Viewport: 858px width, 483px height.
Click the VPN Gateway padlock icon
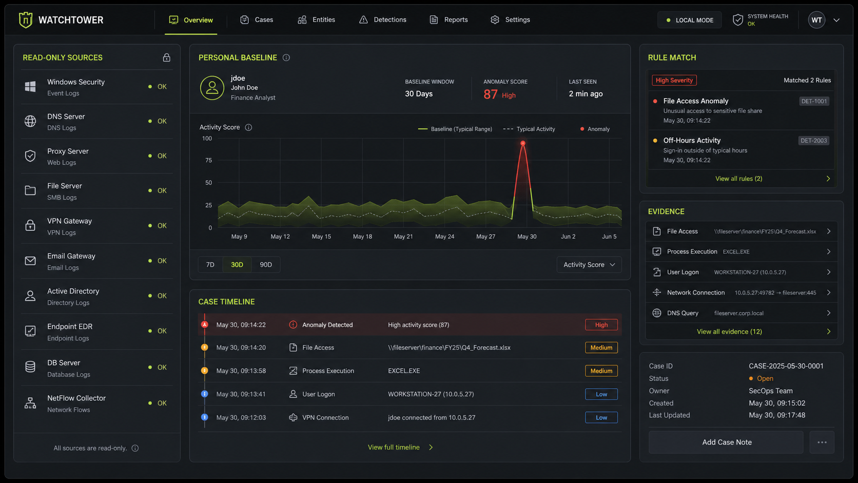click(x=30, y=225)
